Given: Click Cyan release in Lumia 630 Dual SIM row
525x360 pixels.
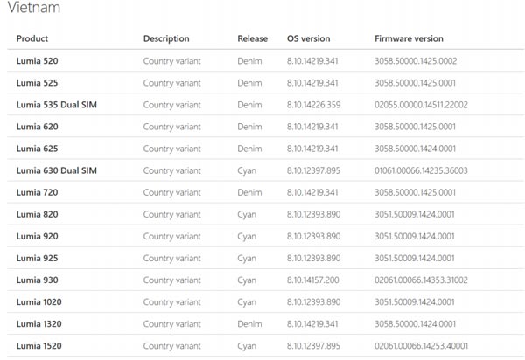Looking at the screenshot, I should point(247,170).
